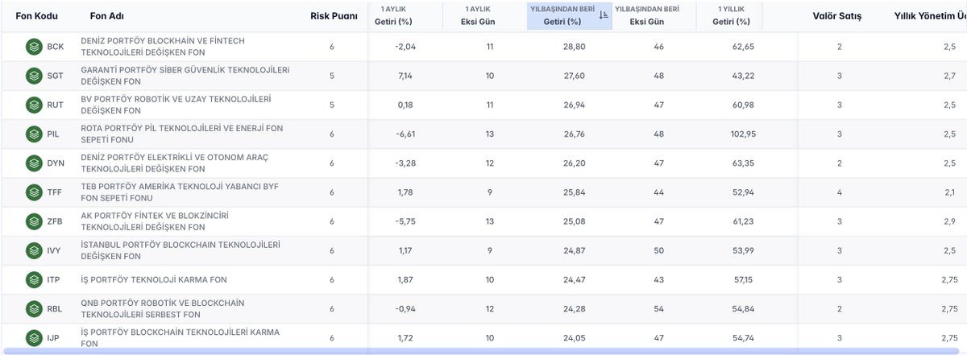Click 1-month return value 0,18
The width and height of the screenshot is (967, 355).
tap(407, 105)
